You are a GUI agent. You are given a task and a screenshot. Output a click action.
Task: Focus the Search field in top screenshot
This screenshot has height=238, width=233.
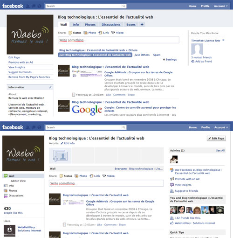pos(86,6)
